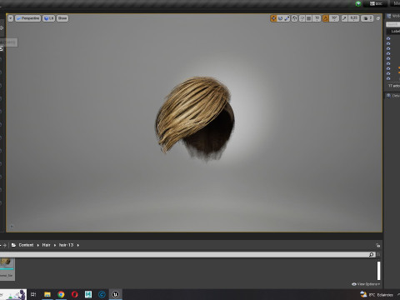Open the View Options menu

coord(366,284)
